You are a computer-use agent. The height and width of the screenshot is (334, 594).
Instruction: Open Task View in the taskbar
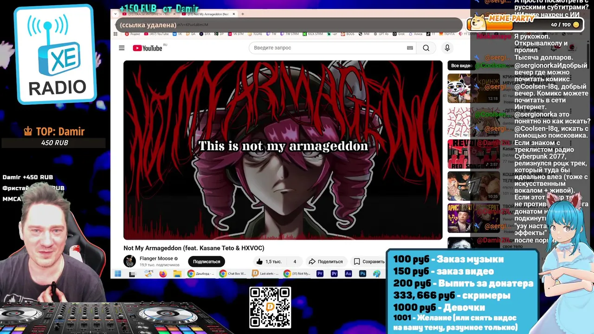coord(132,274)
